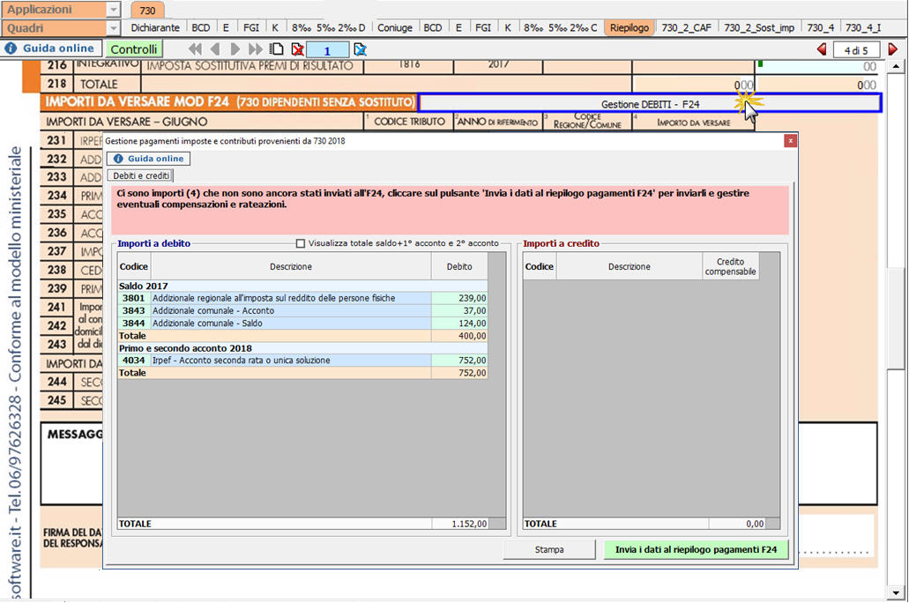The width and height of the screenshot is (909, 603).
Task: Select the 730_4_I tab
Action: (862, 28)
